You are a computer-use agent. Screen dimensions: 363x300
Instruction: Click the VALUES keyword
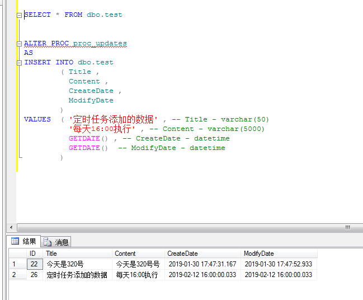(37, 119)
